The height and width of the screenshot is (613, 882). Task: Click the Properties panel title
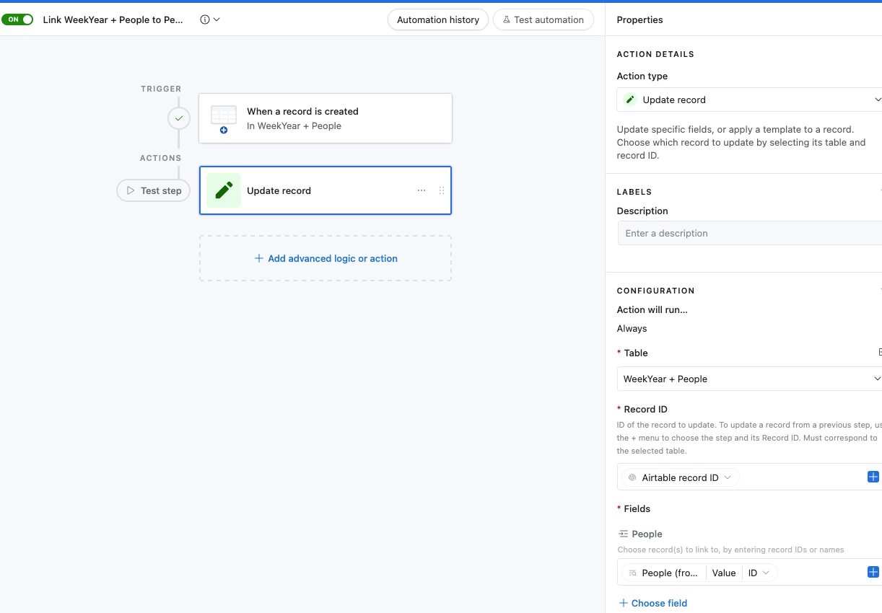pos(639,19)
